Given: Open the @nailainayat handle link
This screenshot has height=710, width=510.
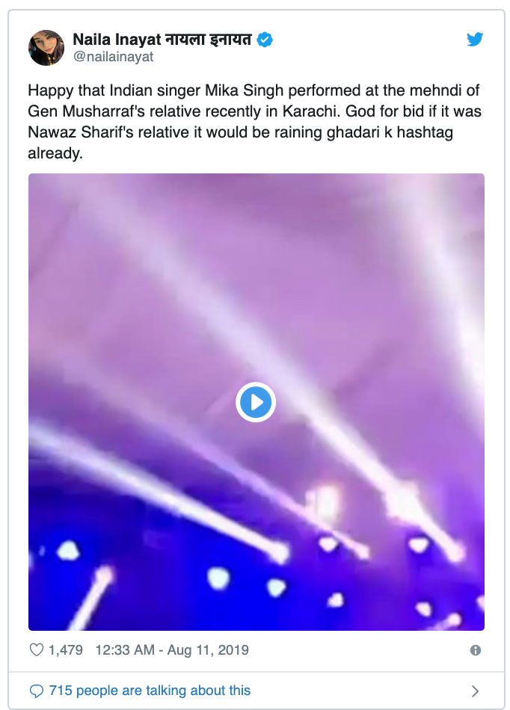Looking at the screenshot, I should point(113,57).
